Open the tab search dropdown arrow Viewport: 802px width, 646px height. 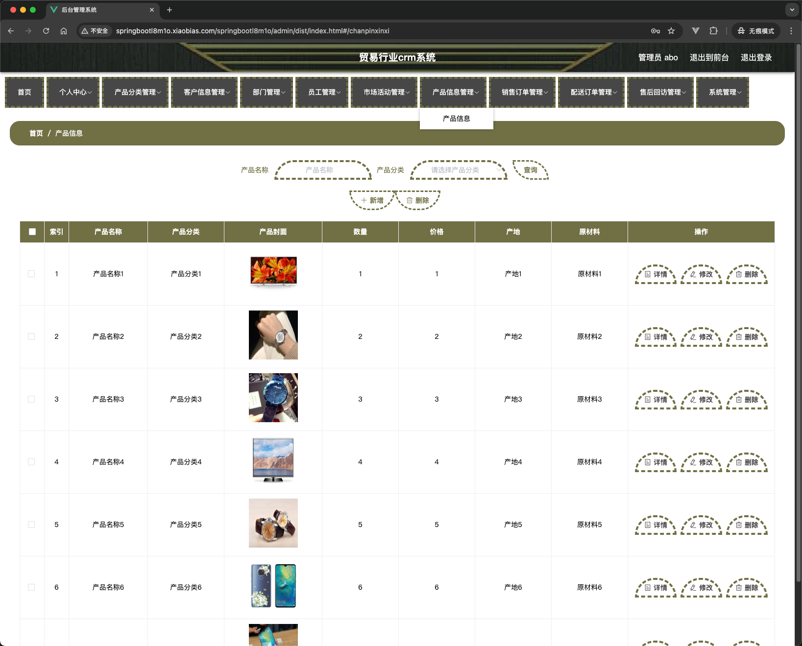point(792,10)
